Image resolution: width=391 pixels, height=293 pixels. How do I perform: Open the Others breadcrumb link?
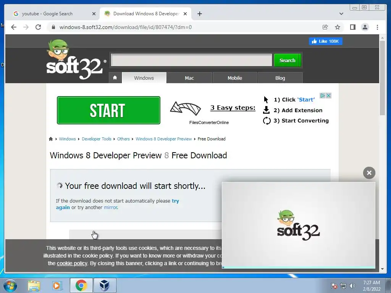click(x=123, y=139)
